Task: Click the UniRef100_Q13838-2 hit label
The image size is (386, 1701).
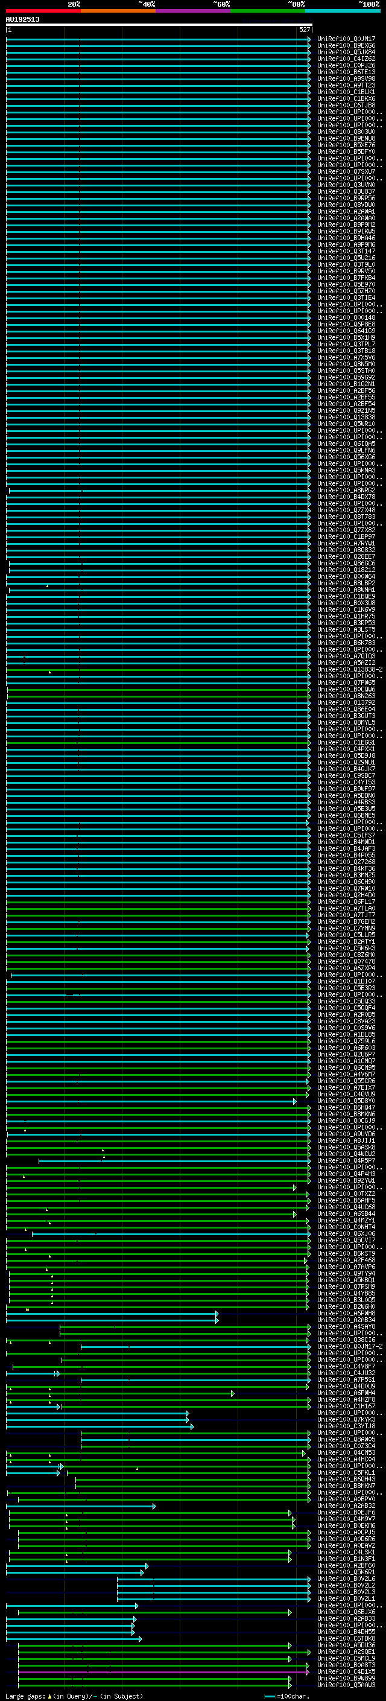Action: (x=350, y=670)
